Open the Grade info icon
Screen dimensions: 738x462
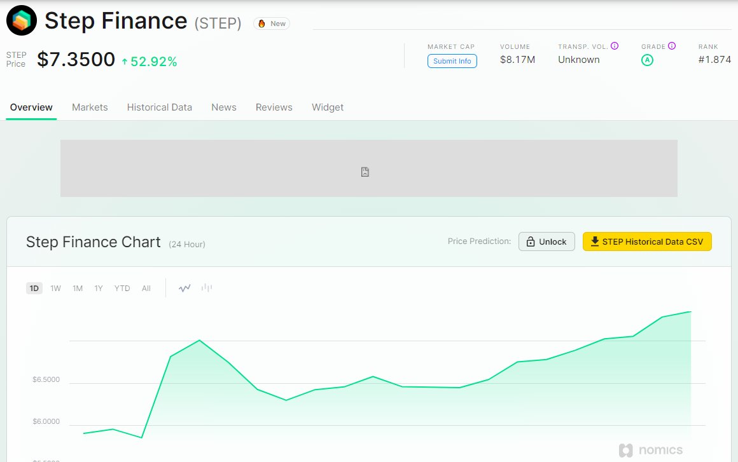pos(672,46)
